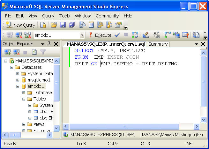Collapse the Databases folder
209x149 pixels.
click(11, 68)
